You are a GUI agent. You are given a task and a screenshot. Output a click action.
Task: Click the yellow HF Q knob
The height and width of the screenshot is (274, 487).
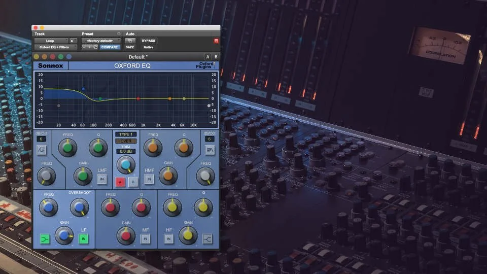203,207
